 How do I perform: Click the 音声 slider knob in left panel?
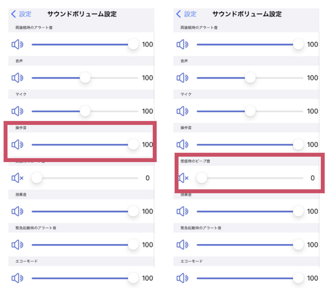(85, 78)
